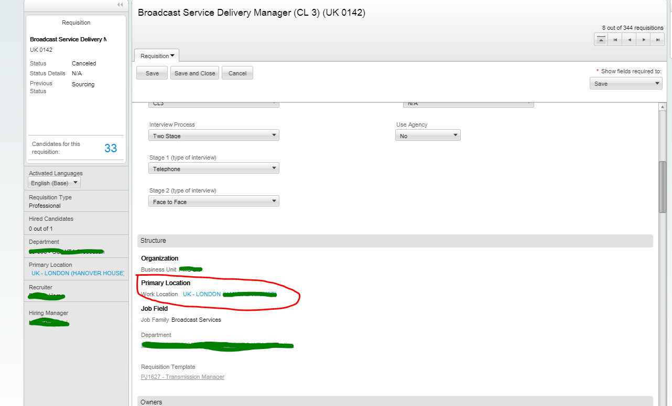
Task: Open the Activated Languages dropdown
Action: tap(74, 183)
